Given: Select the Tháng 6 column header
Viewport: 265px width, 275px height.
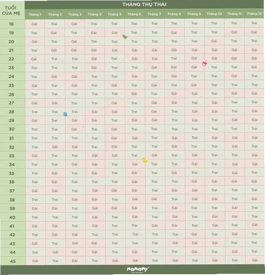Looking at the screenshot, I should coord(134,14).
